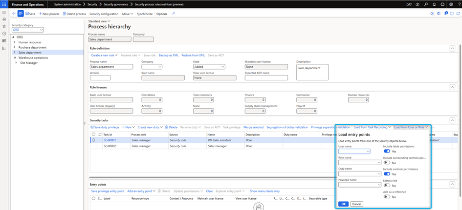Enable the Extract role toggle
462x210 pixels.
click(387, 186)
